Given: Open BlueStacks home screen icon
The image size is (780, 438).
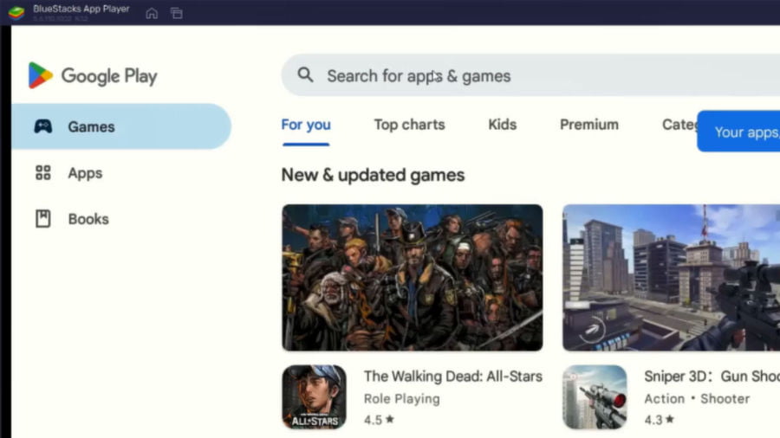Looking at the screenshot, I should click(152, 13).
